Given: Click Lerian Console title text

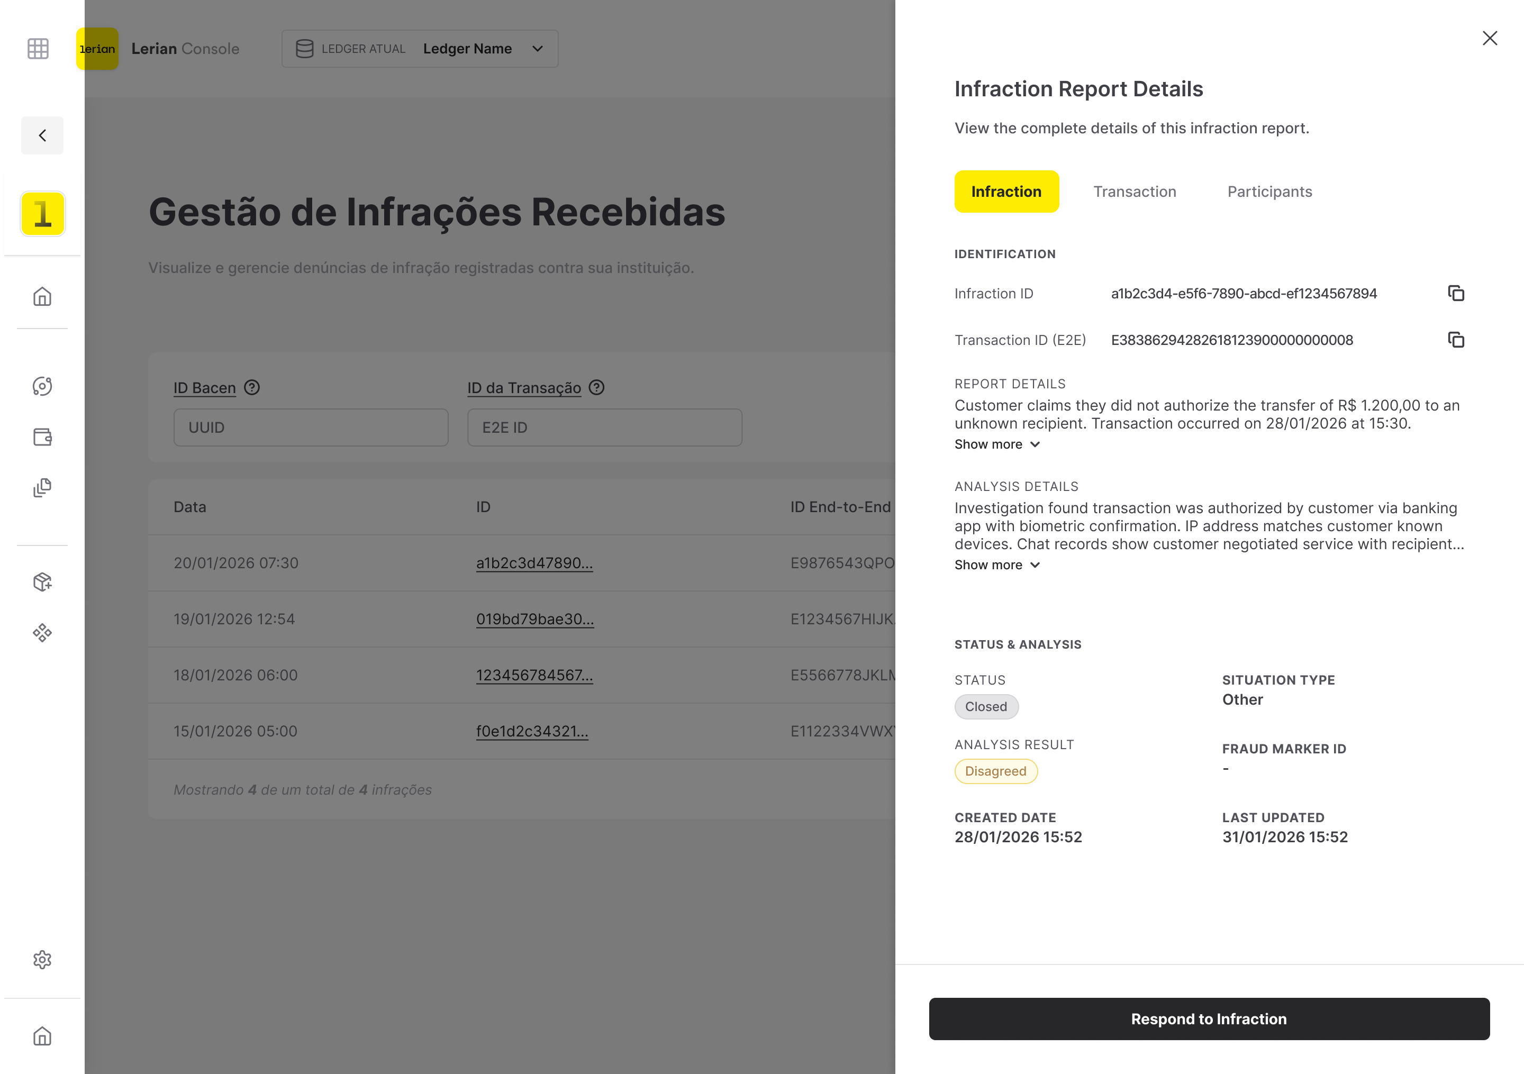Looking at the screenshot, I should coord(185,49).
